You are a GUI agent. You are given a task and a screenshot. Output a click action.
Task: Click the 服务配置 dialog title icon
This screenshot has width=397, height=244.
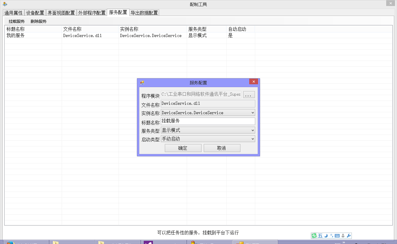(x=142, y=83)
